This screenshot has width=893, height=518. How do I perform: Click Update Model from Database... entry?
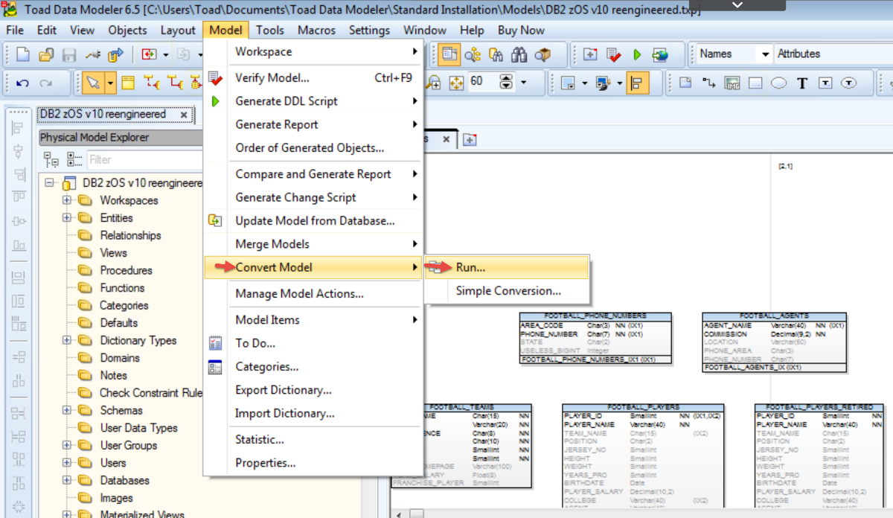[314, 220]
